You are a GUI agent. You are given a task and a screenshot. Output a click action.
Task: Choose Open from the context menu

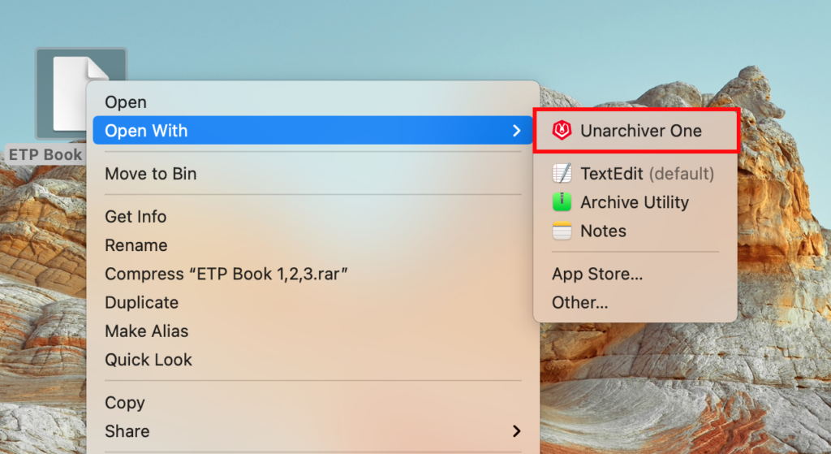click(x=126, y=102)
